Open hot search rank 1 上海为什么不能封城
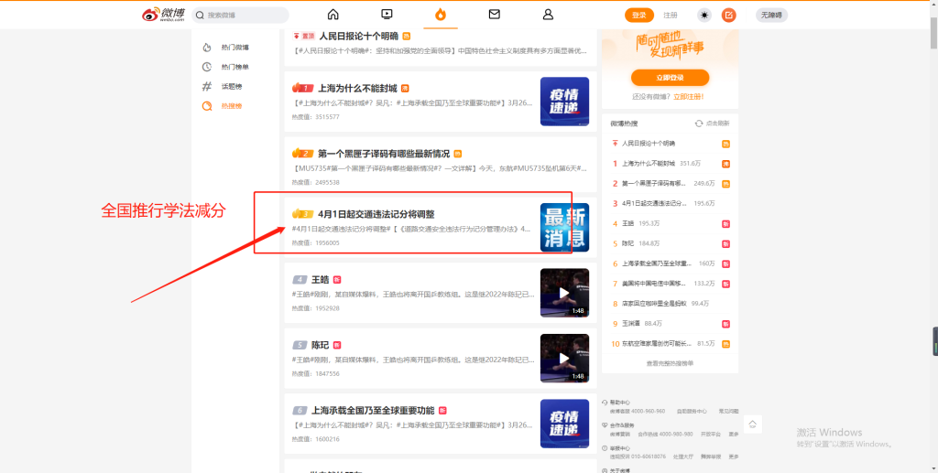Image resolution: width=938 pixels, height=473 pixels. point(649,164)
